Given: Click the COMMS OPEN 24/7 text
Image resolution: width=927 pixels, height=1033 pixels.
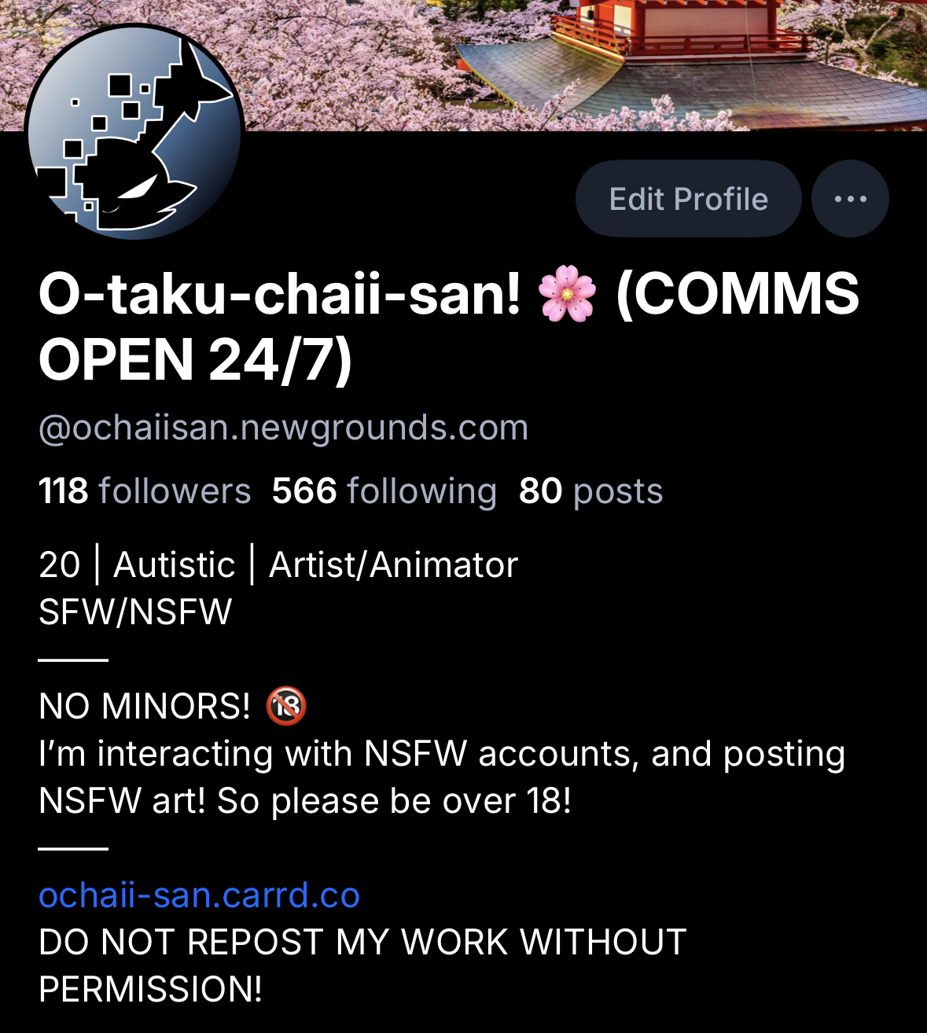Looking at the screenshot, I should (x=449, y=326).
